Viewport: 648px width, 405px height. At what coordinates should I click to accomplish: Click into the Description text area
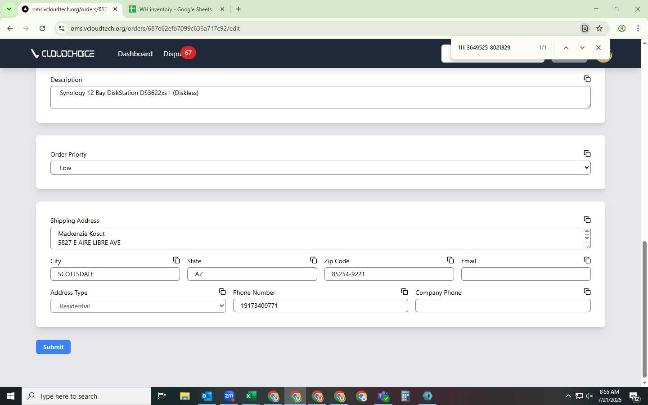pos(320,97)
